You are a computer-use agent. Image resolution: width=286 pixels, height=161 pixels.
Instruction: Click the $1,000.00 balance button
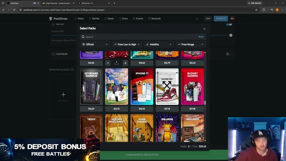tap(221, 18)
